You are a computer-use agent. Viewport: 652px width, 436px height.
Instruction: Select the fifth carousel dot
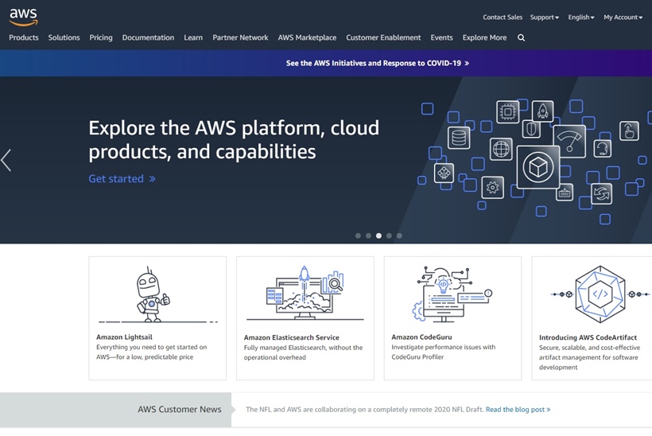click(399, 236)
